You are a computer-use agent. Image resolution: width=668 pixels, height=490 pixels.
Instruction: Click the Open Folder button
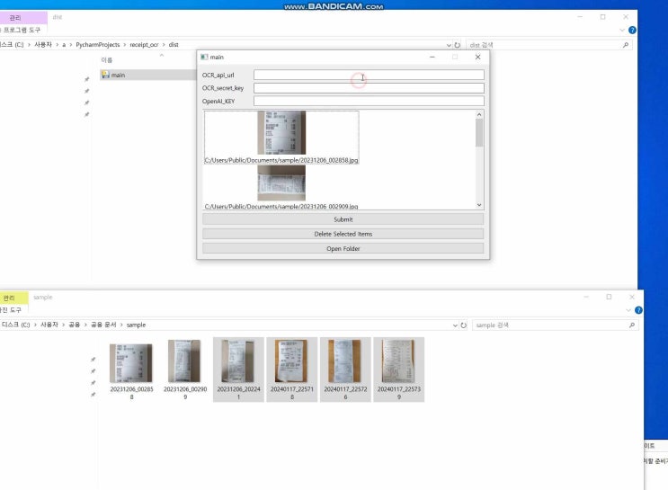coord(343,248)
